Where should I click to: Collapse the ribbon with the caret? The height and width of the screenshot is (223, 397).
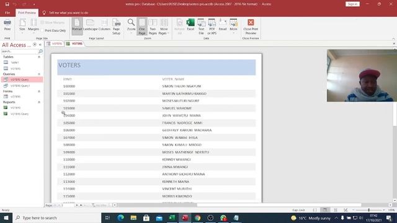pyautogui.click(x=393, y=38)
